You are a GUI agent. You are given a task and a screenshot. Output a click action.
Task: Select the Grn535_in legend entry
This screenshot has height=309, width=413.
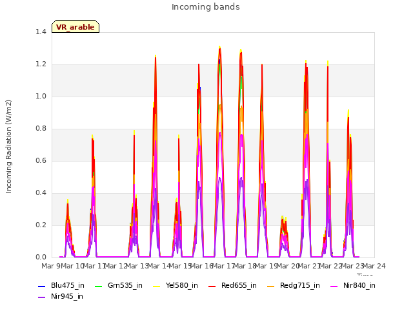pos(119,286)
